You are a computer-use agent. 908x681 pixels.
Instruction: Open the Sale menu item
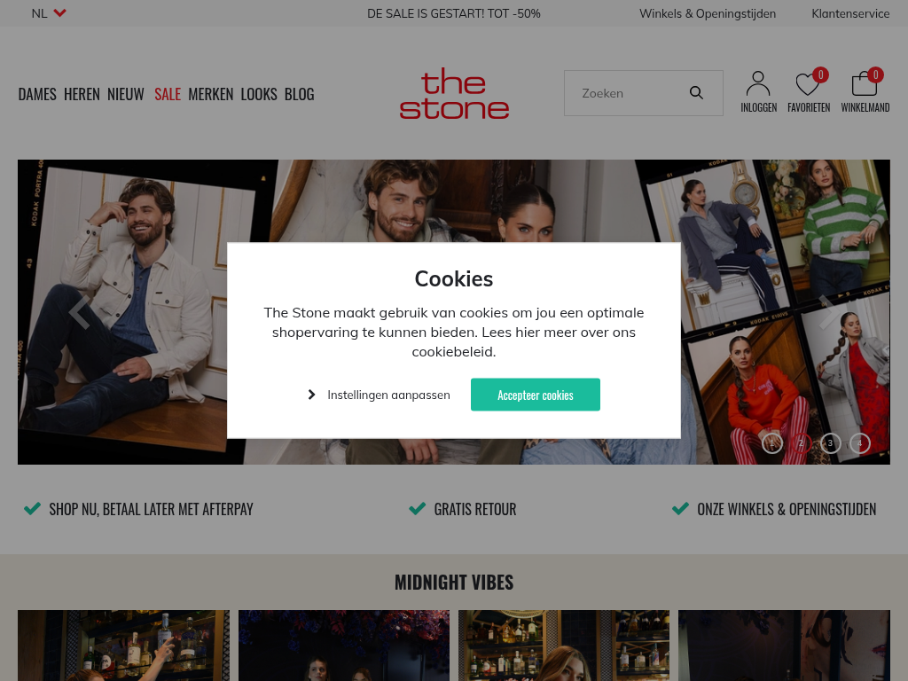[168, 94]
